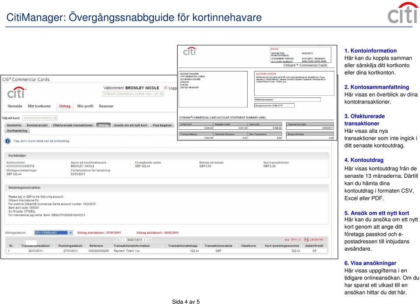
Task: Click transaction row Payment Thank You
Action: (x=167, y=251)
